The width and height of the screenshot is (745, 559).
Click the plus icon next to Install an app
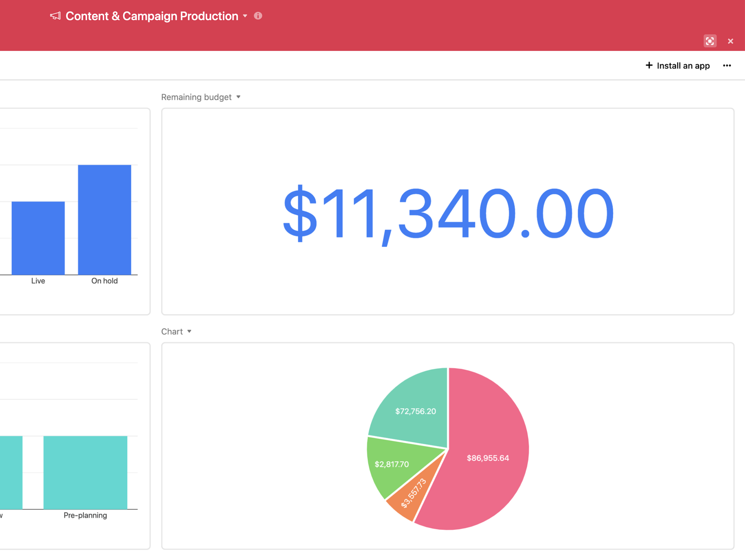(x=649, y=66)
